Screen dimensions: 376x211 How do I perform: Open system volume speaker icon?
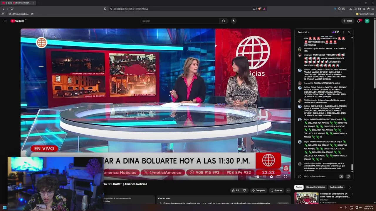click(x=360, y=207)
